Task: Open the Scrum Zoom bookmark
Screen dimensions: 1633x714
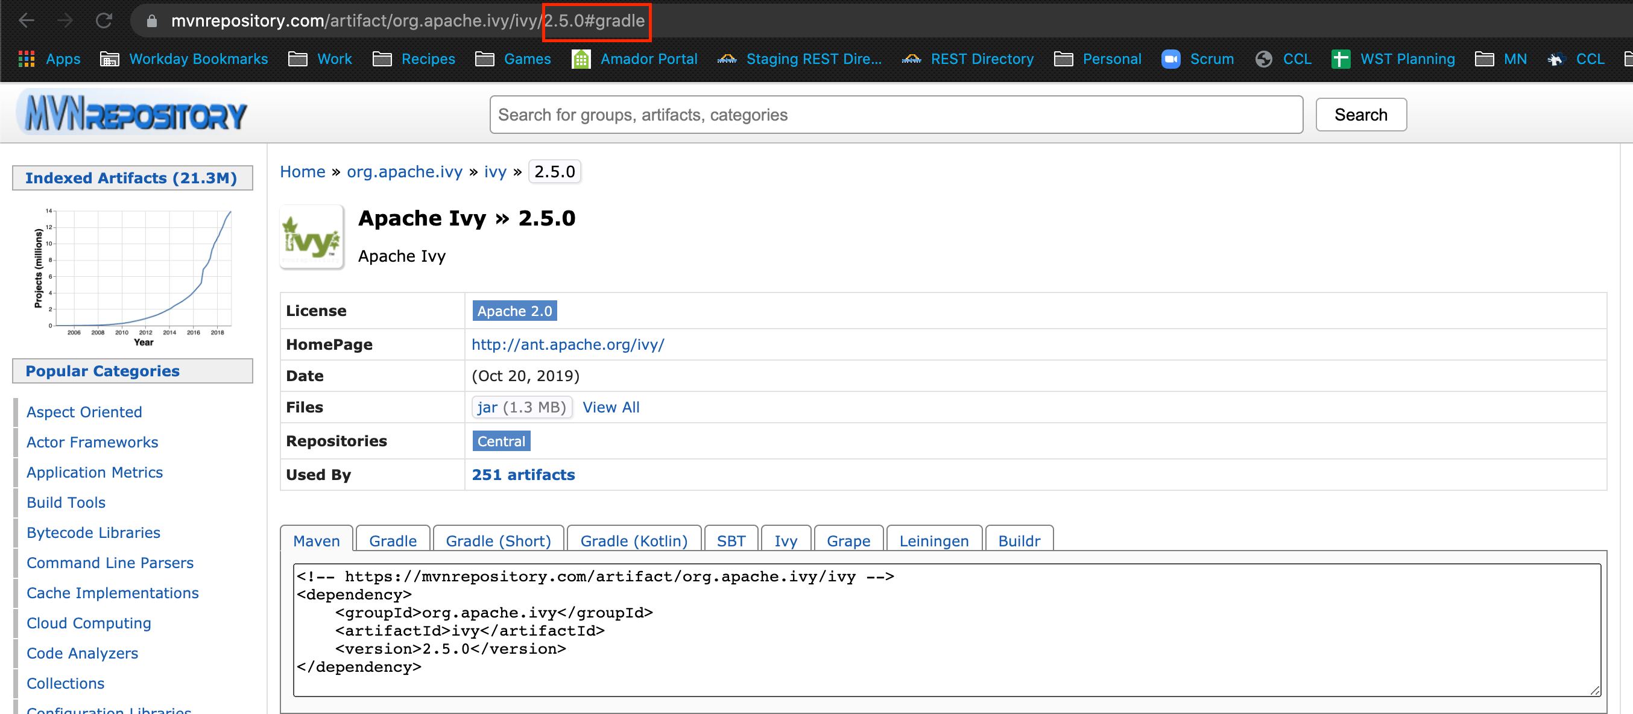Action: pyautogui.click(x=1198, y=59)
